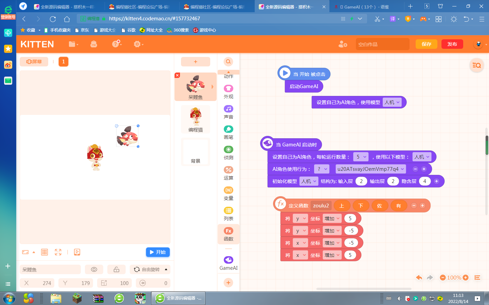Image resolution: width=489 pixels, height=305 pixels.
Task: Click the blue 开始 start button
Action: [158, 252]
